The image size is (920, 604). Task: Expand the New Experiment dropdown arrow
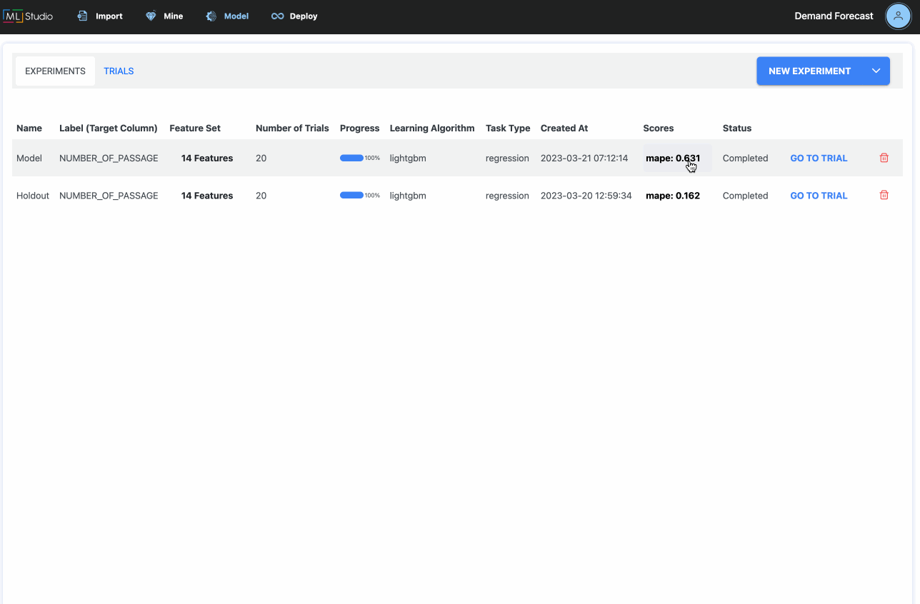pyautogui.click(x=876, y=71)
